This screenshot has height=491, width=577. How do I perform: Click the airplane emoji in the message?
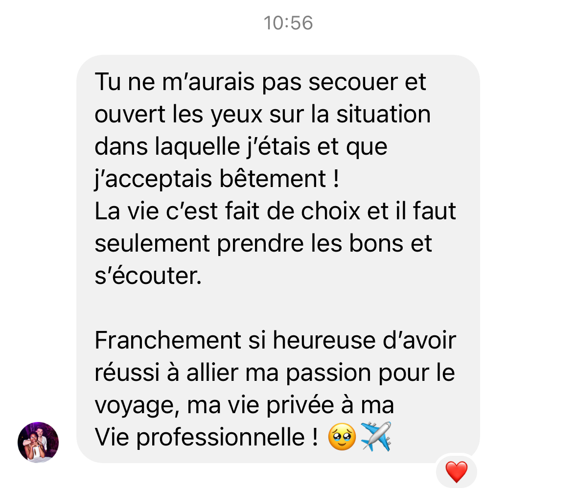coord(376,437)
